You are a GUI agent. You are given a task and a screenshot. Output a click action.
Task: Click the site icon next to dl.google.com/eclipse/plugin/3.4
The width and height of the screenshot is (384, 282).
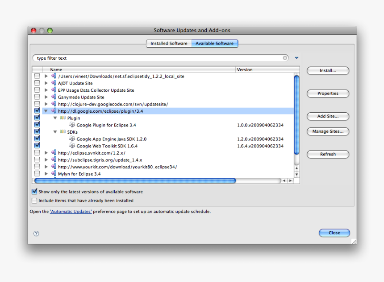click(54, 111)
